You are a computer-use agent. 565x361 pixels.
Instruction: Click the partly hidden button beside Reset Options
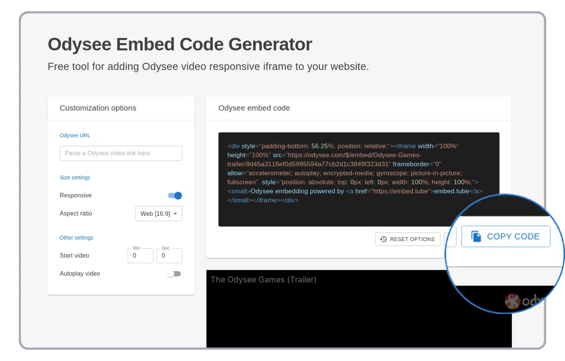tap(449, 239)
